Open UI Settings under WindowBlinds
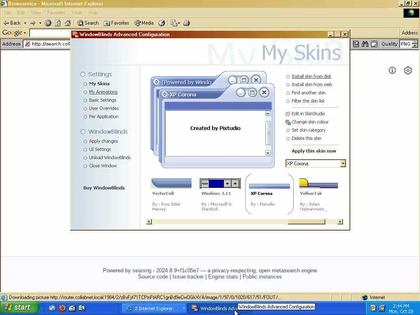 (100, 149)
